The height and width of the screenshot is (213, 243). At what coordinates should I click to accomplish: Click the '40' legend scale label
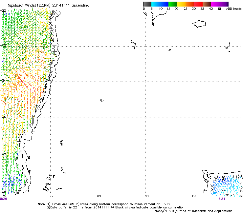pyautogui.click(x=211, y=9)
